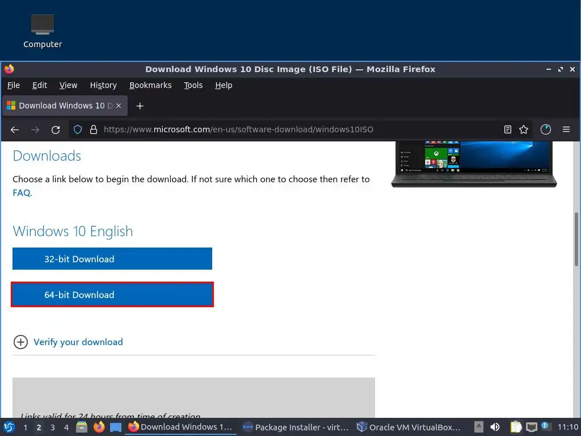Click the Firefox logo in title bar
The width and height of the screenshot is (581, 436).
click(x=9, y=69)
